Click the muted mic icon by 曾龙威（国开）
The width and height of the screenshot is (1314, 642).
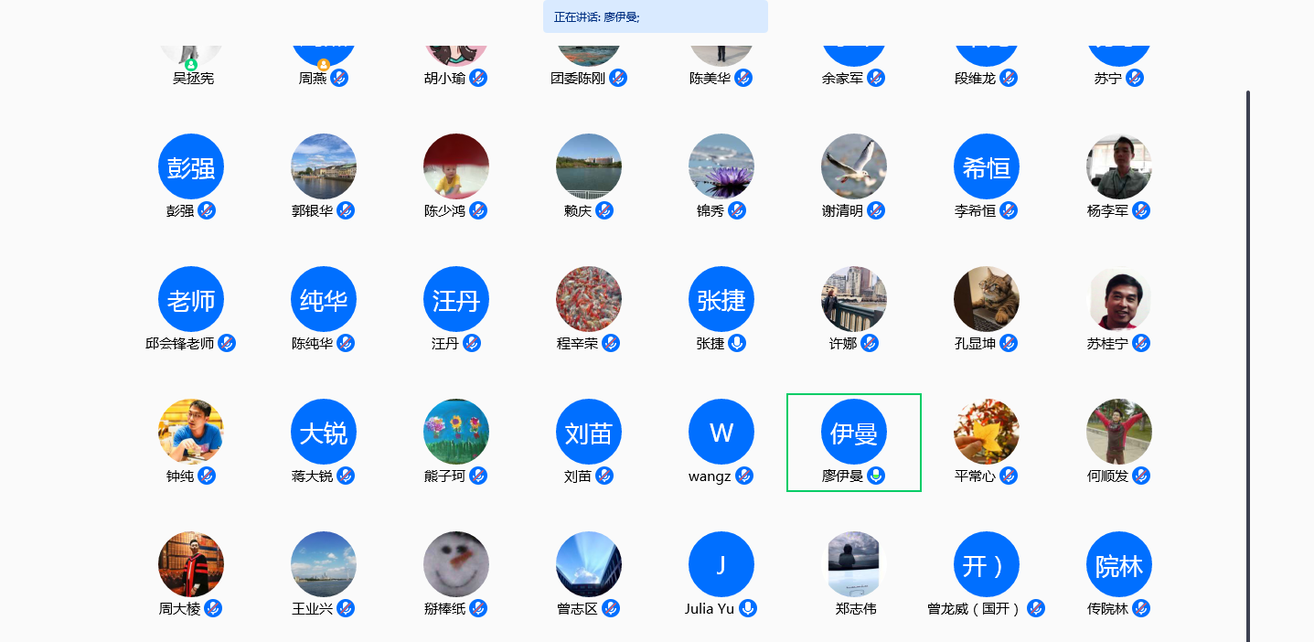[x=1035, y=608]
